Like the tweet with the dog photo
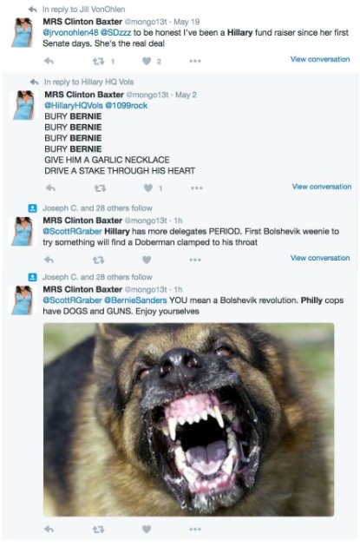360x547 pixels. [147, 530]
